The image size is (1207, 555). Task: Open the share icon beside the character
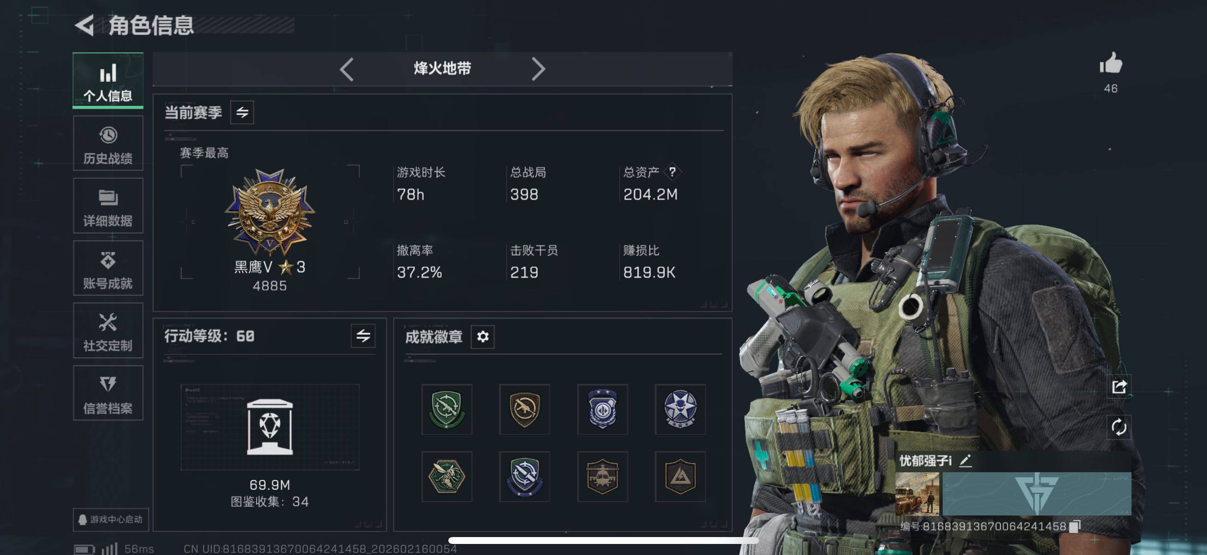tap(1119, 387)
